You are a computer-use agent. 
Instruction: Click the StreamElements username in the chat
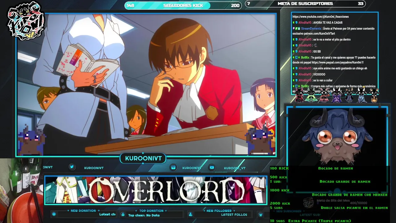click(x=311, y=28)
